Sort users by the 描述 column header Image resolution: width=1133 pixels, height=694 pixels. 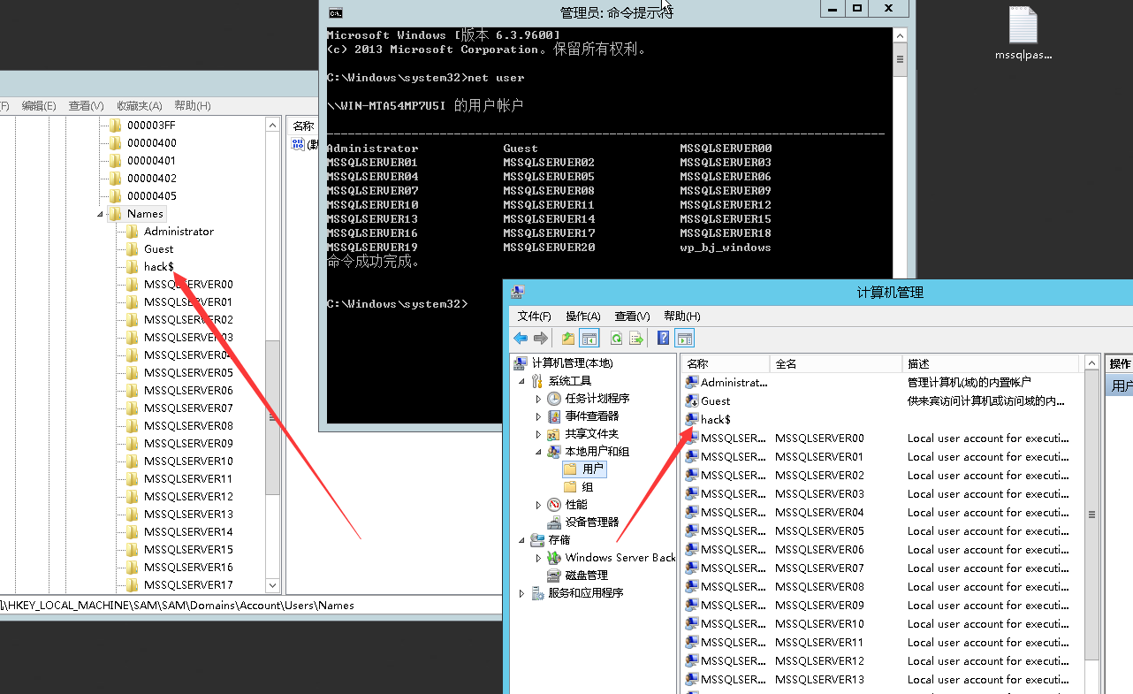pos(991,363)
